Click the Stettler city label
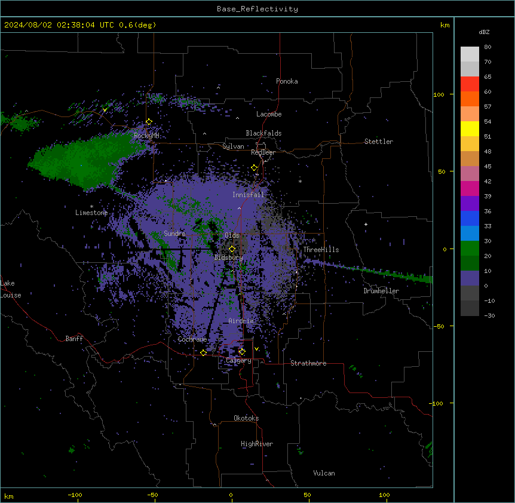 (x=379, y=142)
